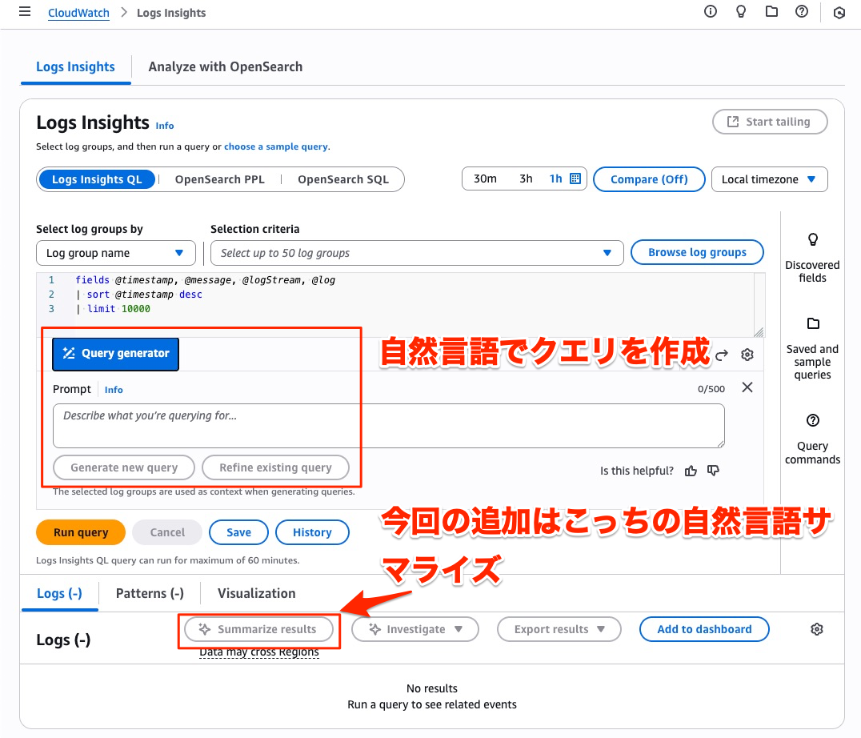
Task: Expand the Select up to 50 log groups dropdown
Action: pyautogui.click(x=417, y=253)
